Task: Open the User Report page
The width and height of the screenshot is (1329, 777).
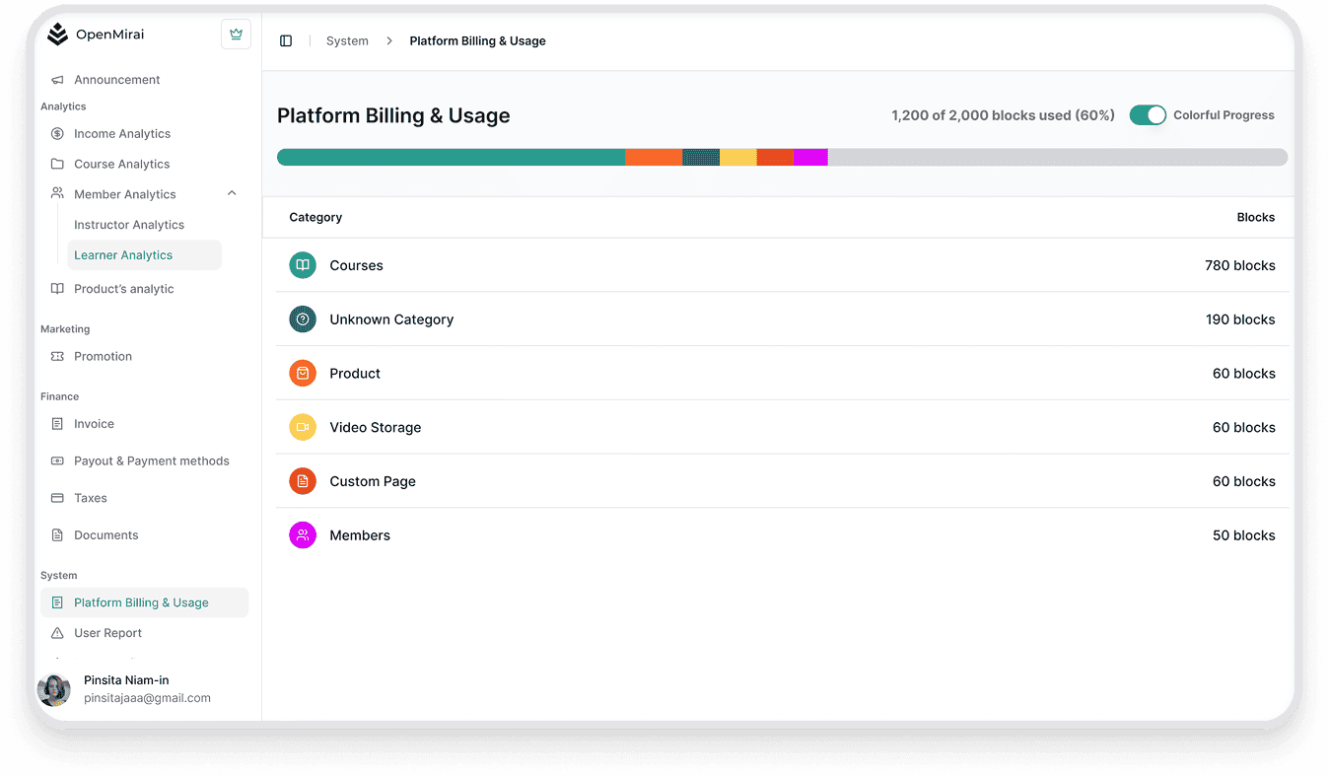Action: pyautogui.click(x=107, y=633)
